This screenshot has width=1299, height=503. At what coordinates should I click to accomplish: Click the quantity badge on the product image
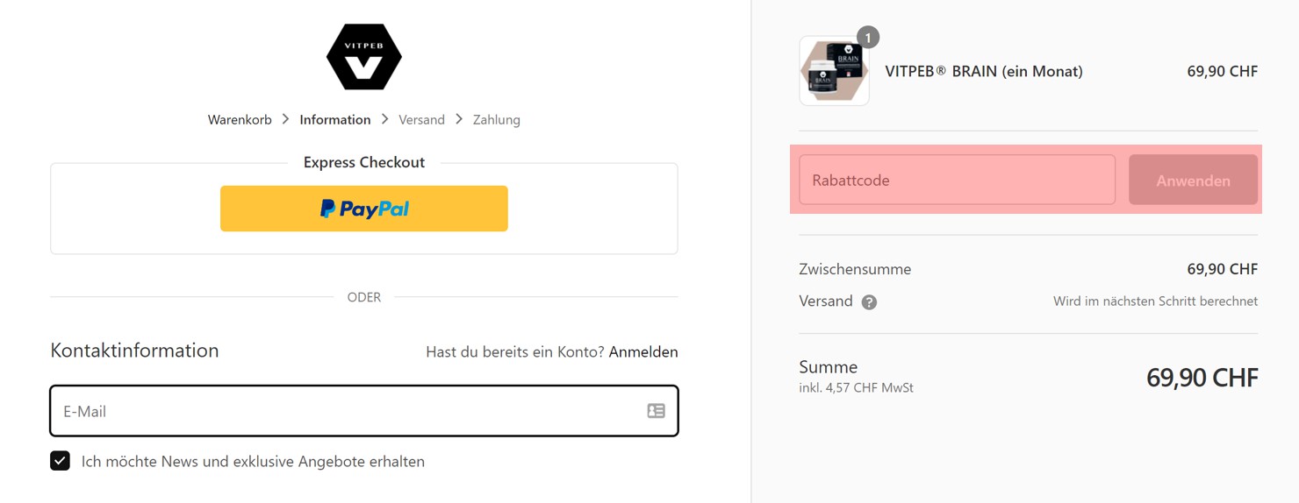click(867, 38)
